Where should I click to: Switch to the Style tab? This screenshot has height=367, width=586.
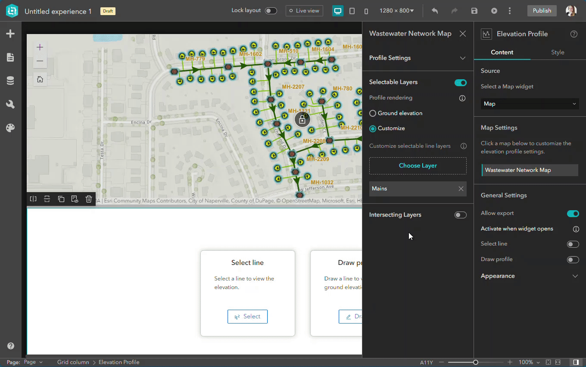click(x=558, y=53)
